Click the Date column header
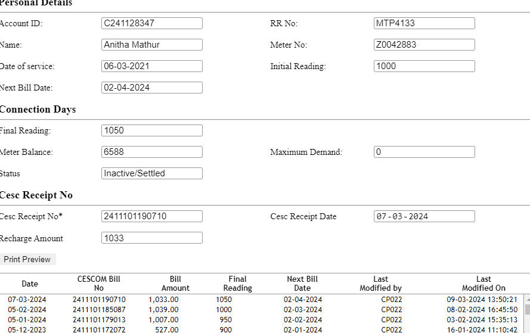The width and height of the screenshot is (530, 333). pyautogui.click(x=30, y=284)
